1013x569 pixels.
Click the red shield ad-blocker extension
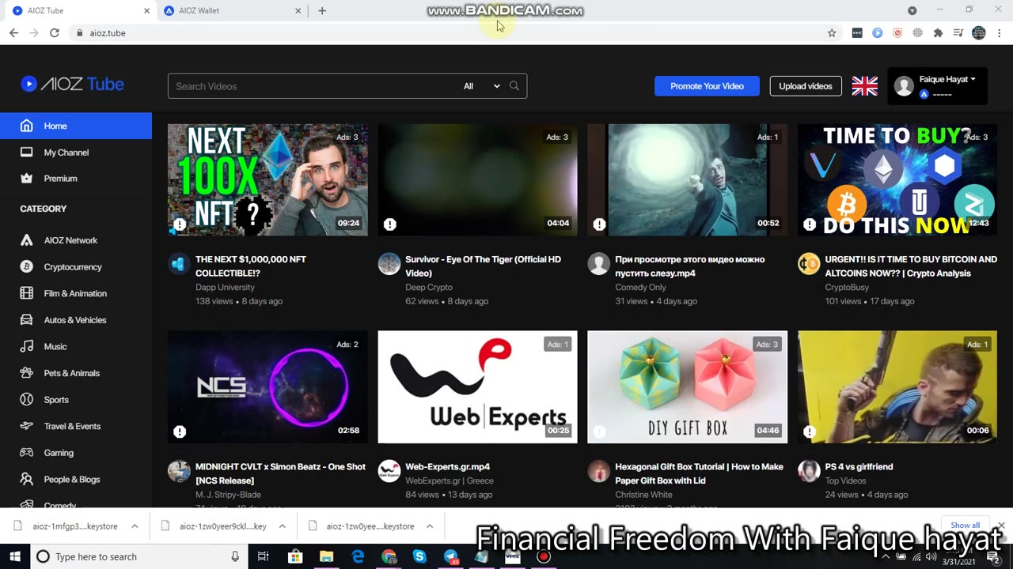(x=897, y=33)
